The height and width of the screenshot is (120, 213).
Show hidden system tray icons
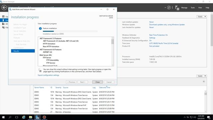185,117
